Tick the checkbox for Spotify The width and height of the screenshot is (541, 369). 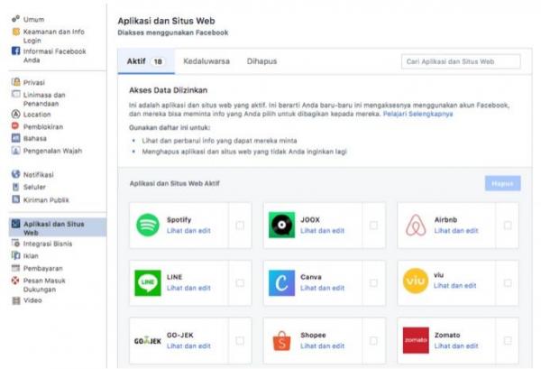click(240, 226)
